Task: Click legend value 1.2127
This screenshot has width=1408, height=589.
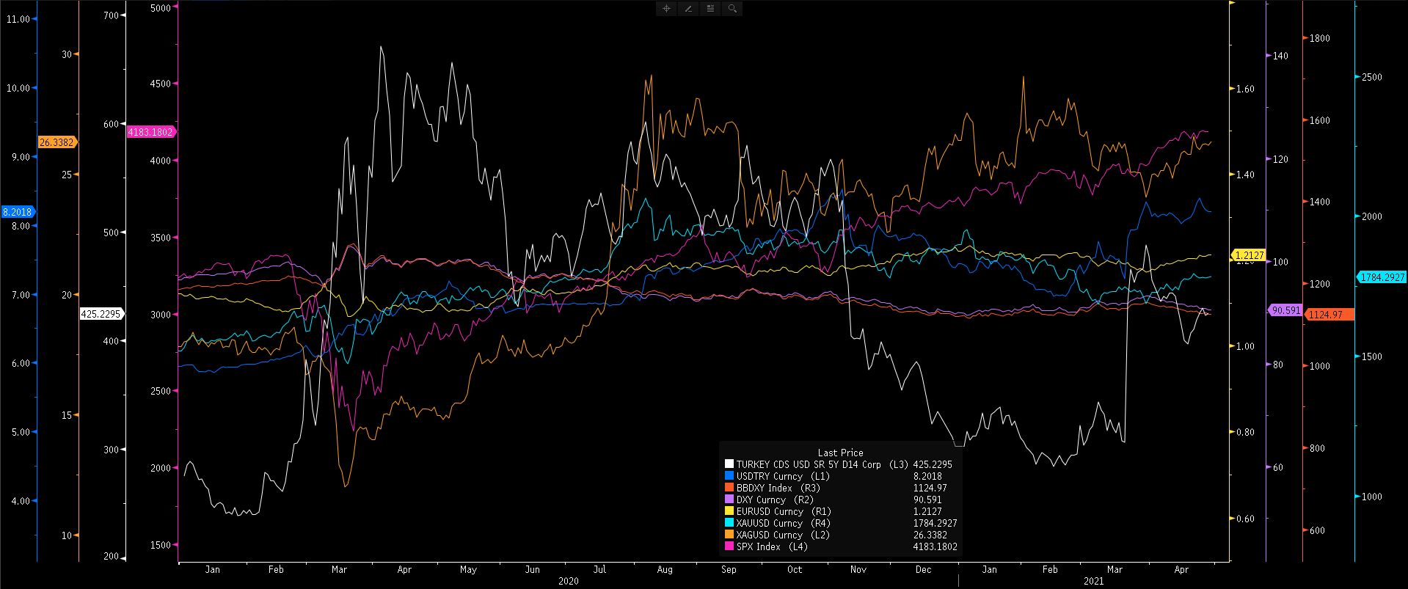Action: [926, 511]
